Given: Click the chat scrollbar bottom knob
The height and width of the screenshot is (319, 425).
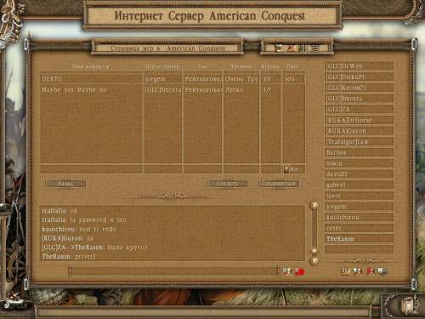Looking at the screenshot, I should click(x=314, y=260).
